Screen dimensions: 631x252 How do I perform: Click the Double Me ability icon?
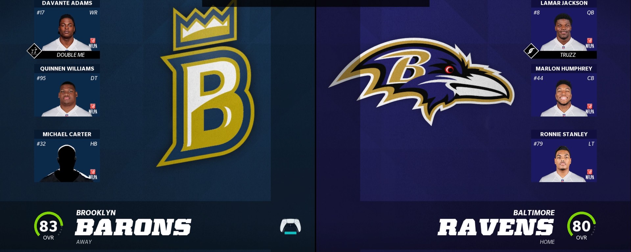click(34, 51)
